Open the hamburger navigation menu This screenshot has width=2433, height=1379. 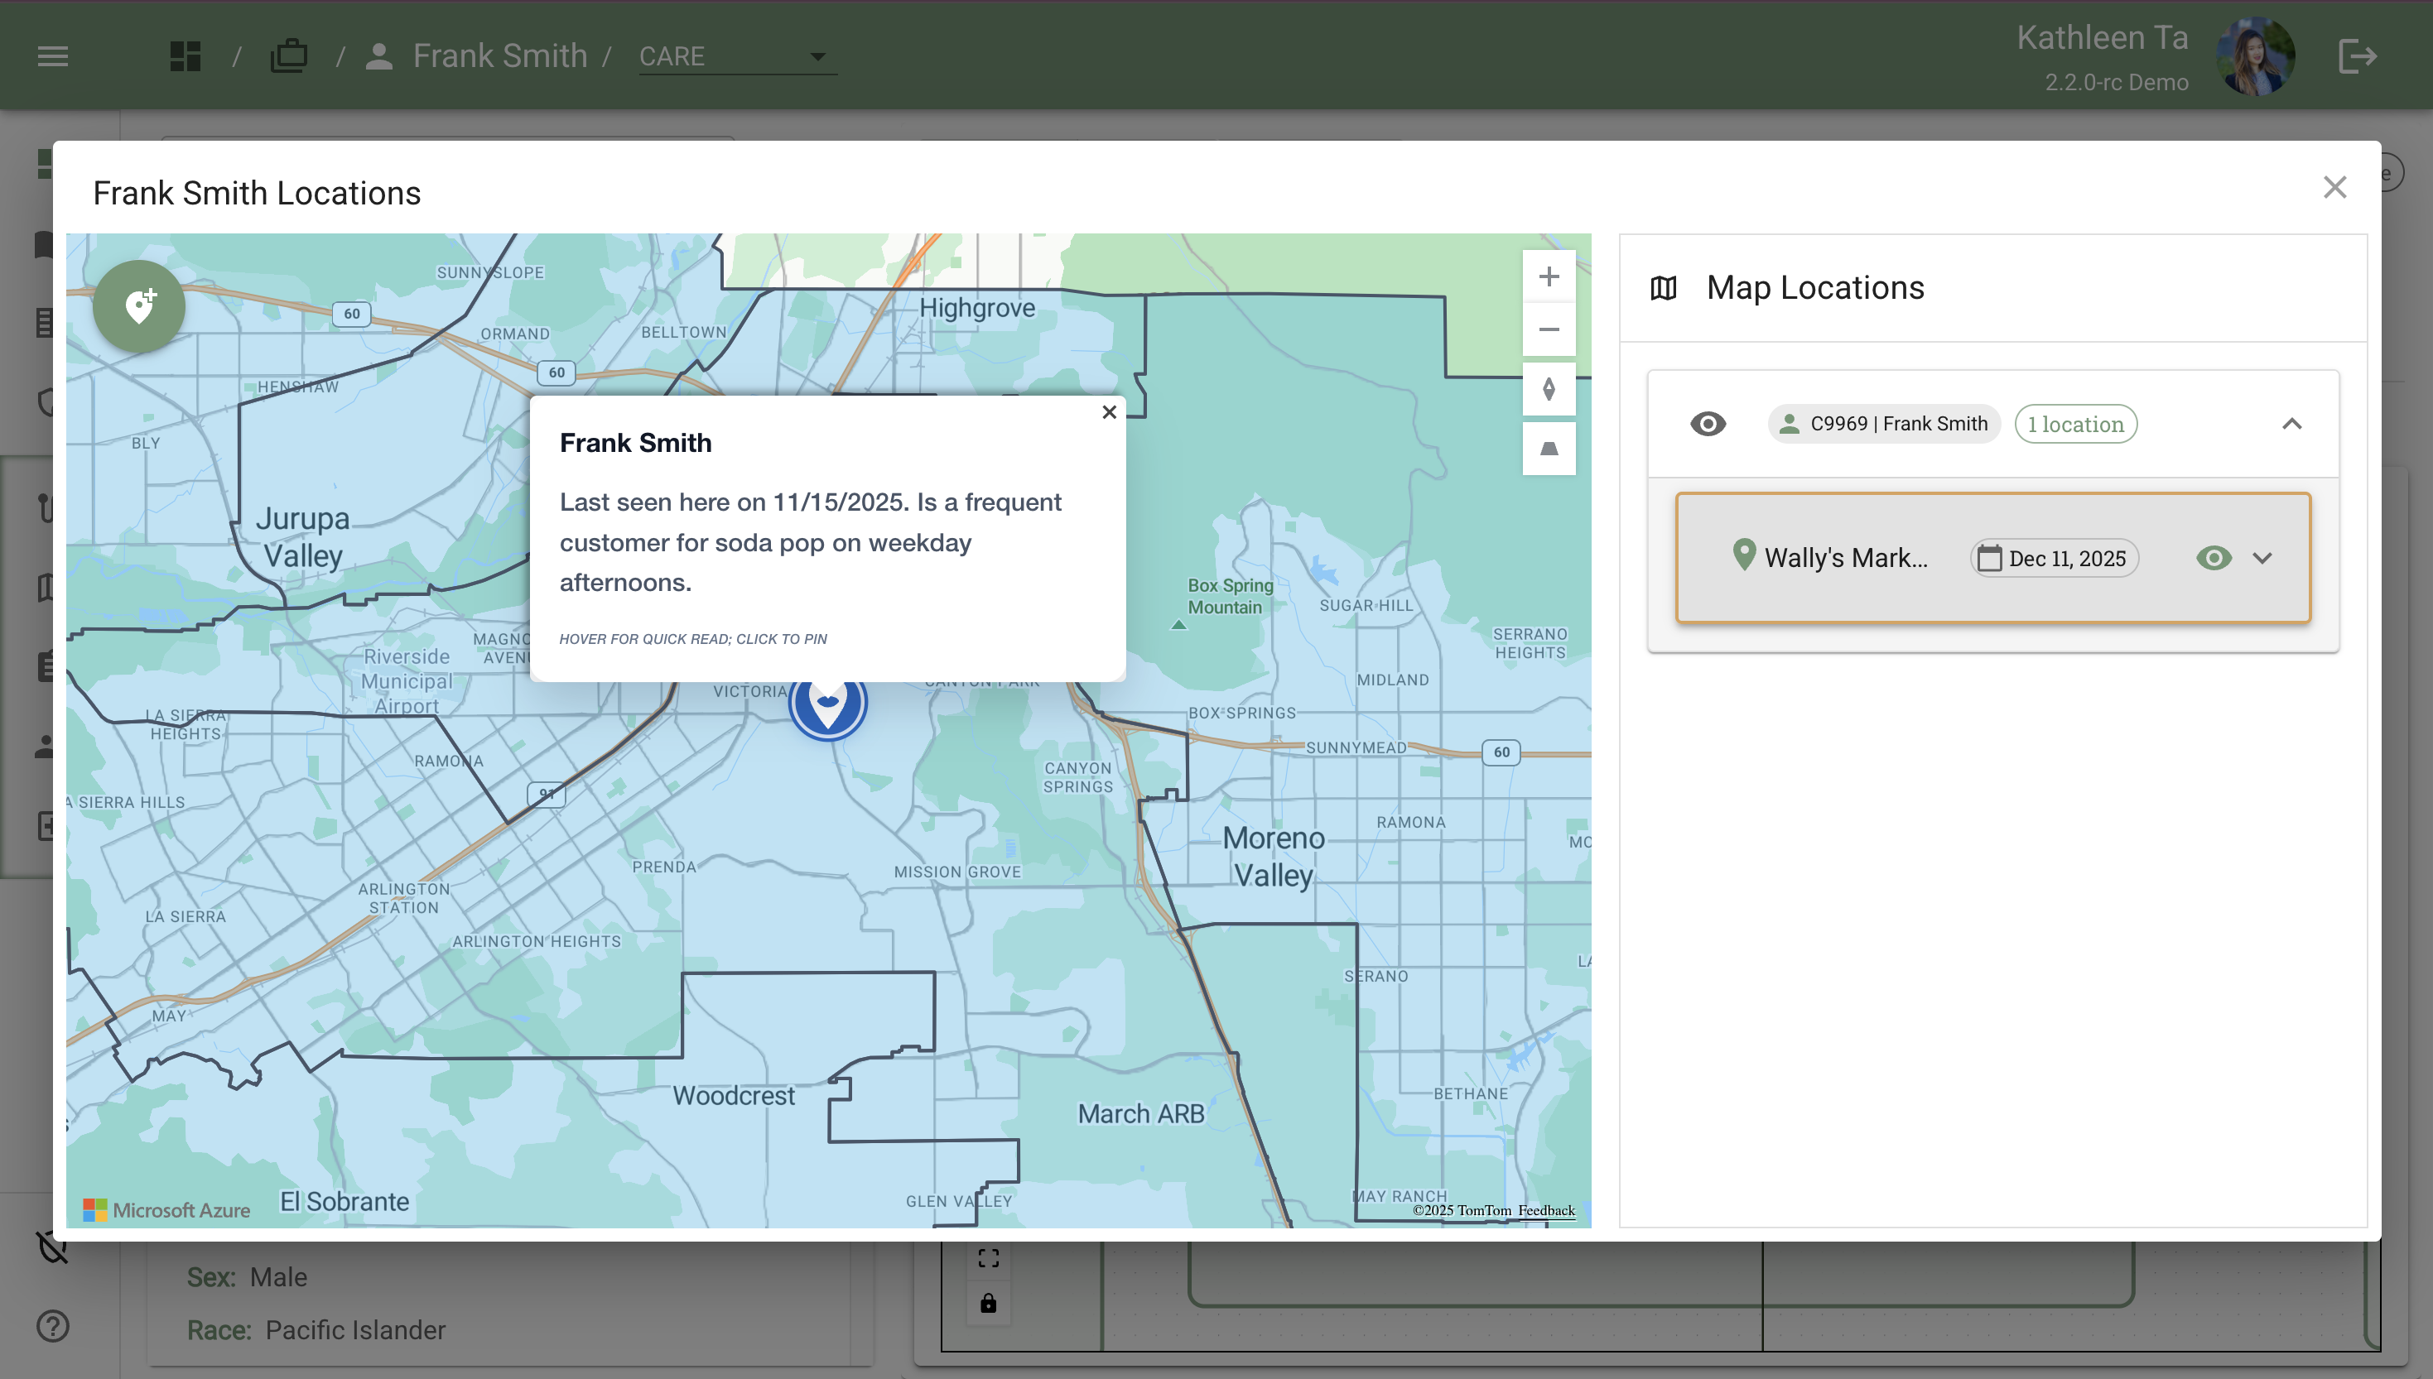point(53,56)
